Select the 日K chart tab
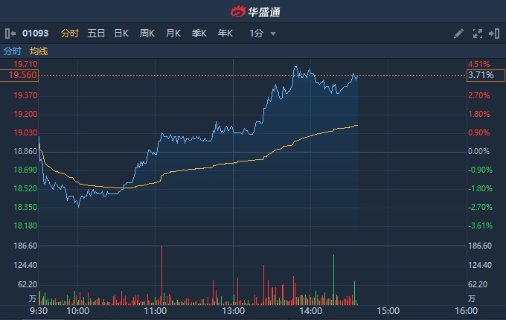506x320 pixels. [121, 33]
